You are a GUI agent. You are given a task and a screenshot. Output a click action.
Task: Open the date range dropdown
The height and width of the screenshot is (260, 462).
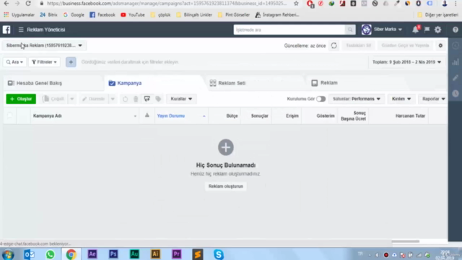[x=406, y=62]
